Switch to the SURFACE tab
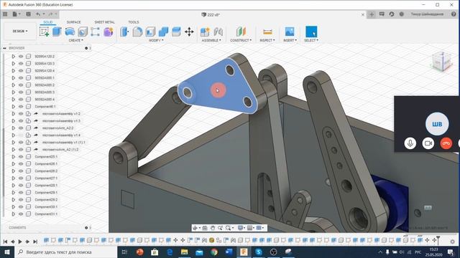This screenshot has height=258, width=460. [x=73, y=22]
